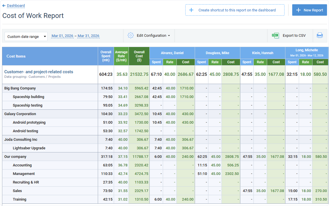Click the New Report button
The width and height of the screenshot is (329, 206).
click(310, 10)
